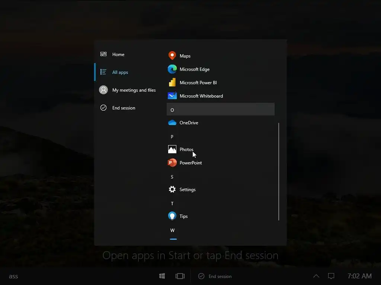Open the Action Center notification icon
381x285 pixels.
point(331,276)
